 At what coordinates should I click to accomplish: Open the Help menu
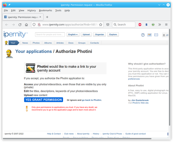click(x=67, y=10)
